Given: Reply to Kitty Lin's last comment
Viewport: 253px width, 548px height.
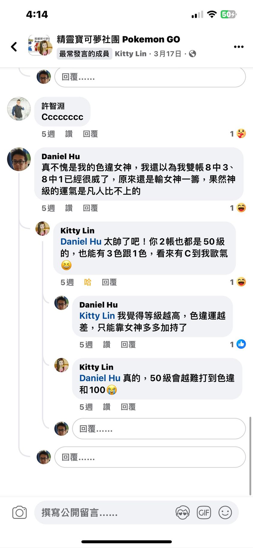Looking at the screenshot, I should click(x=128, y=407).
